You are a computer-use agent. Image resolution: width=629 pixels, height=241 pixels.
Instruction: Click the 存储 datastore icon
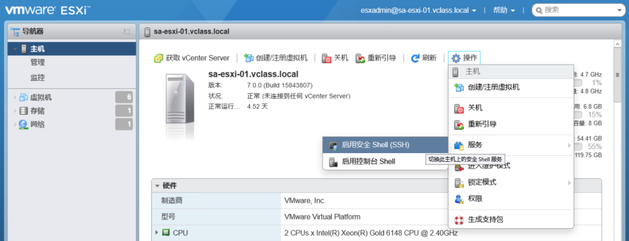(x=24, y=111)
